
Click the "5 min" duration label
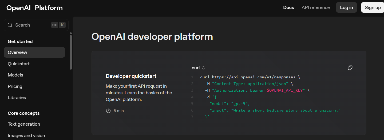click(x=119, y=111)
